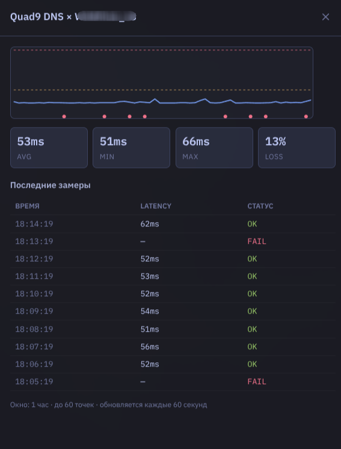Select the 51ms MIN stat card

click(x=131, y=147)
